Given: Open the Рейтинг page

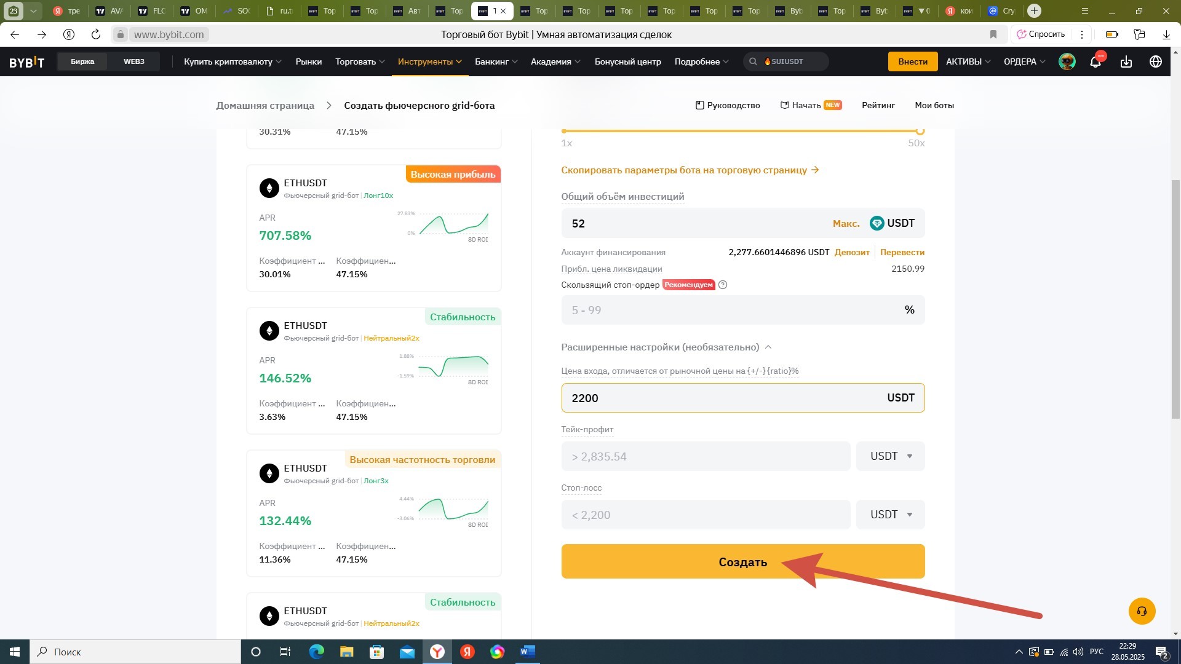Looking at the screenshot, I should click(878, 105).
